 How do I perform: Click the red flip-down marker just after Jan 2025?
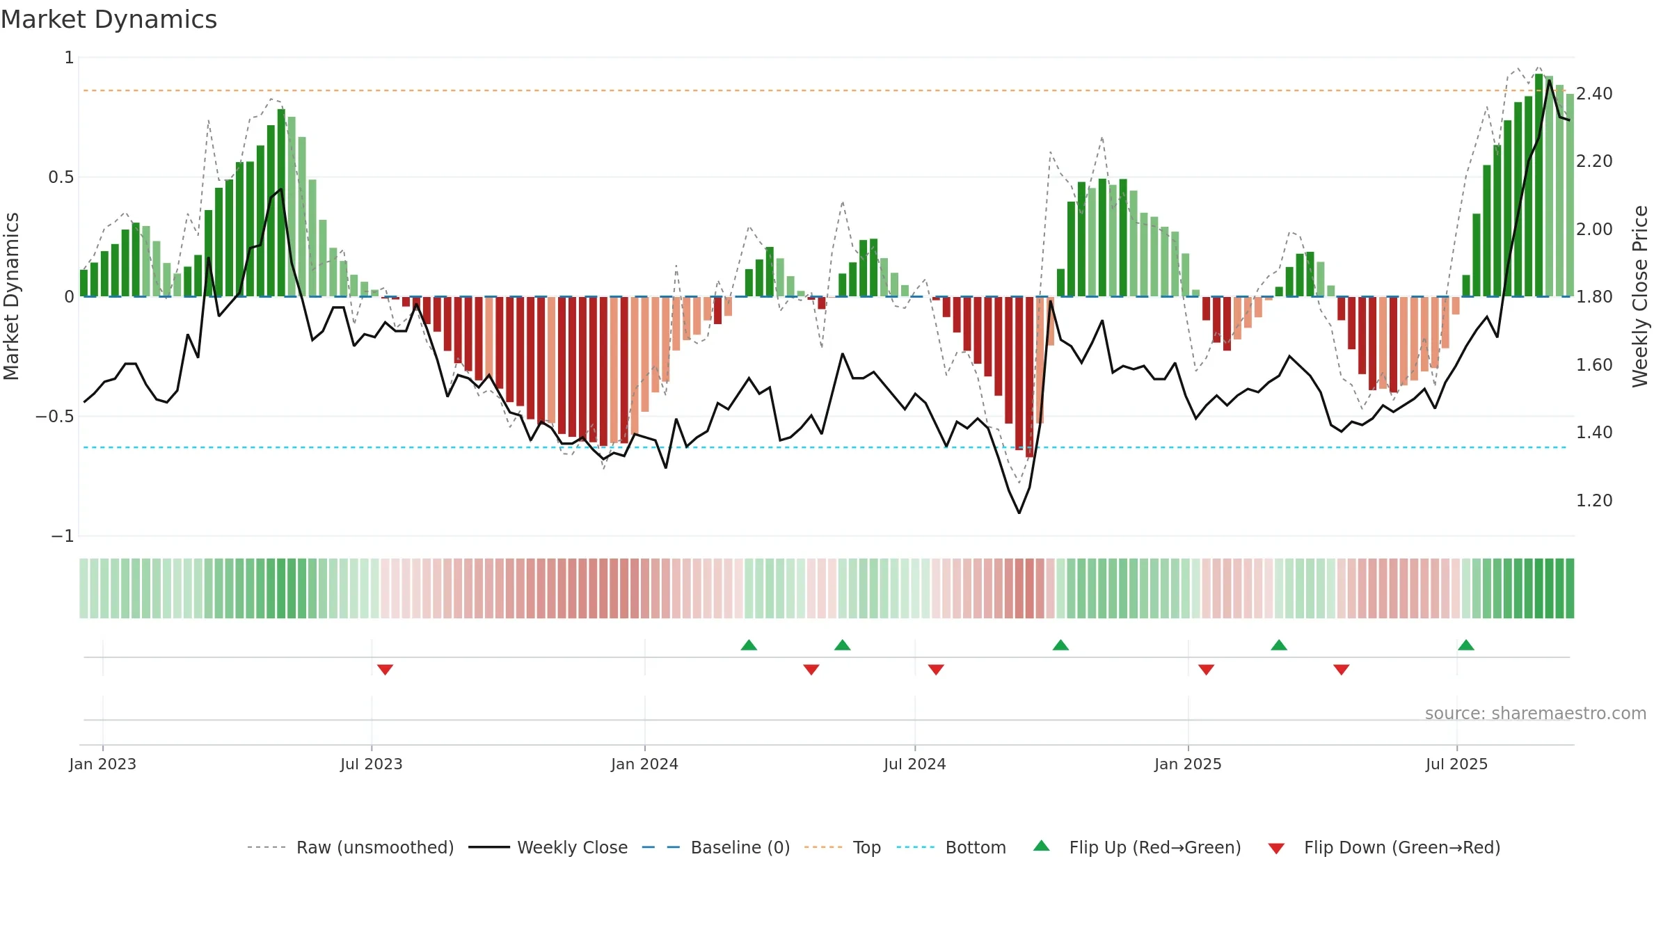point(1207,669)
